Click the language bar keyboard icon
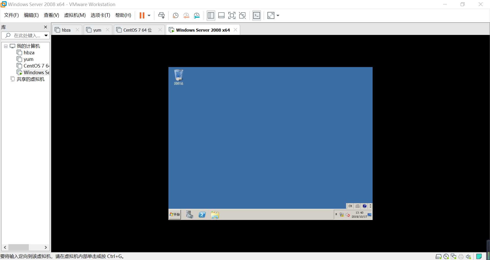Image resolution: width=490 pixels, height=260 pixels. (358, 206)
